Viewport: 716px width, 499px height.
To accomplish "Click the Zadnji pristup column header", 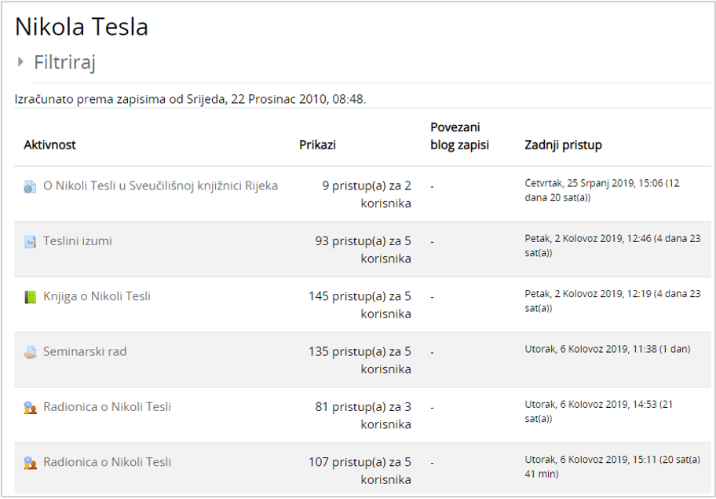I will 563,145.
